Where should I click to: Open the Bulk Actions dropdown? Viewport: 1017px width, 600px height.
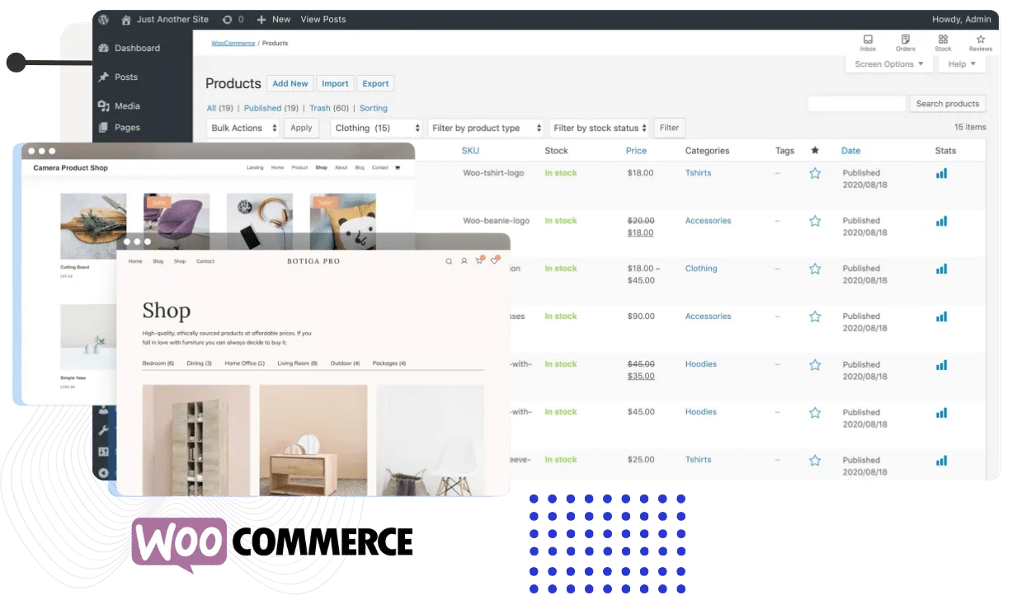242,128
